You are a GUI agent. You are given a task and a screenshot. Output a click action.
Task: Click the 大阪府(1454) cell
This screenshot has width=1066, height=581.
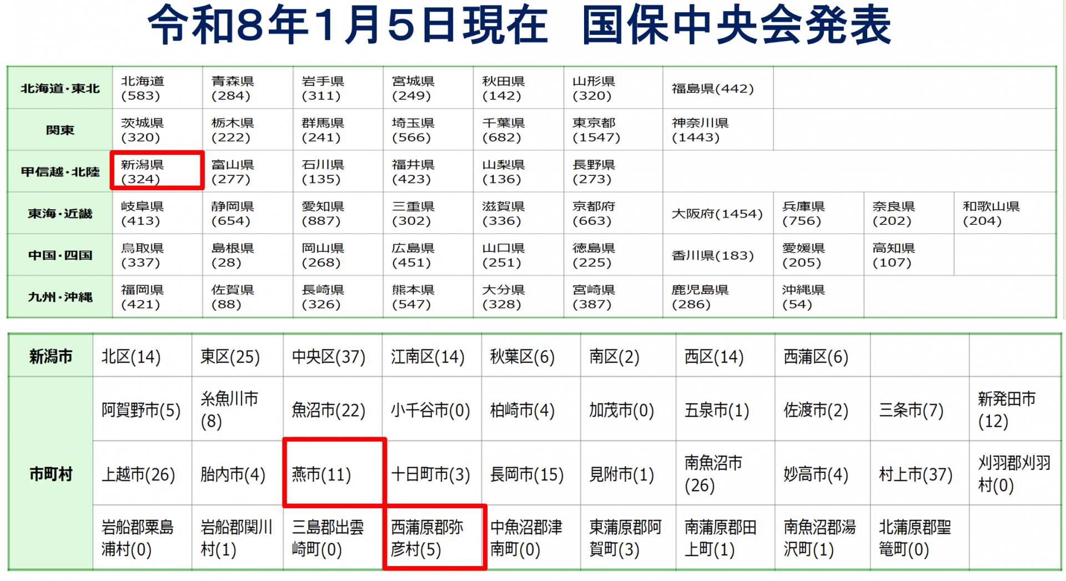click(717, 214)
